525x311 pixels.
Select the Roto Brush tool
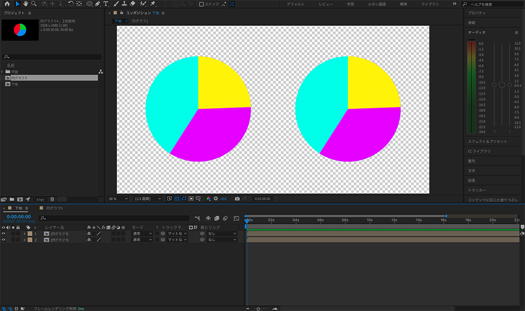(143, 4)
